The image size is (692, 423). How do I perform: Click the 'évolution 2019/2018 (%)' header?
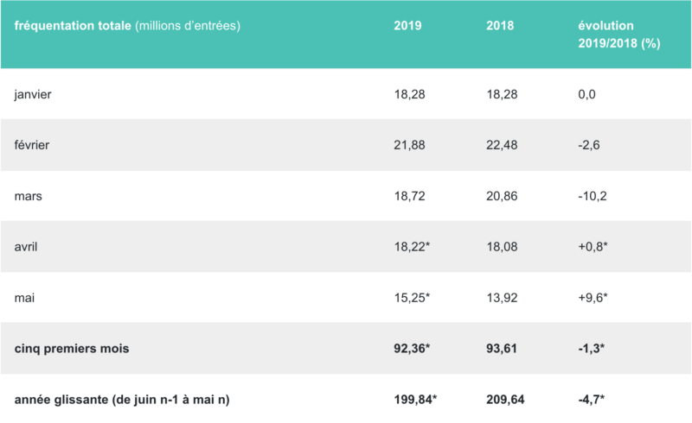coord(618,35)
